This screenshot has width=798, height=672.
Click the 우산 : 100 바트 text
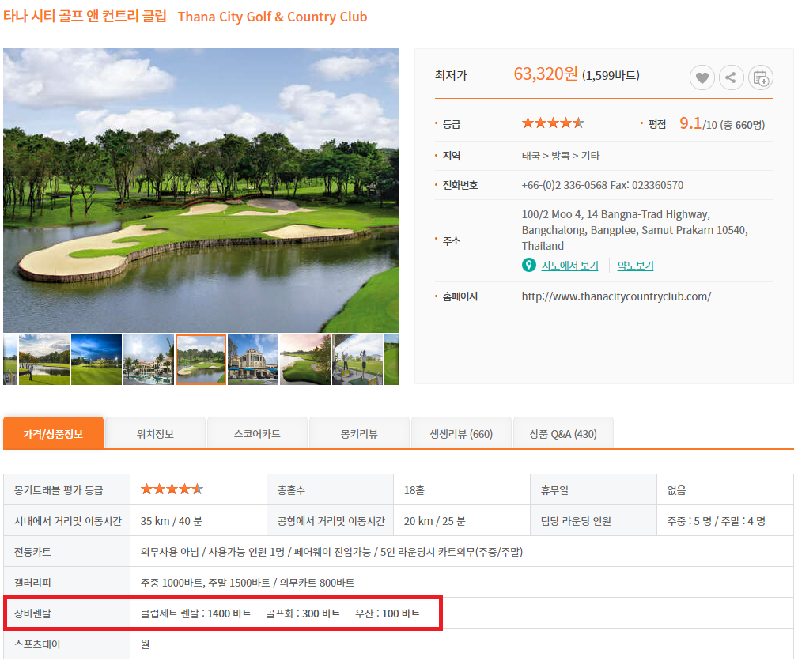pyautogui.click(x=388, y=613)
